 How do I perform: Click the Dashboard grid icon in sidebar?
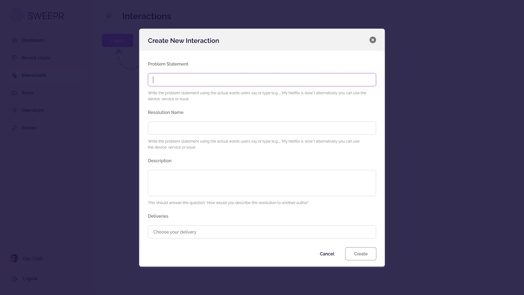pos(14,40)
